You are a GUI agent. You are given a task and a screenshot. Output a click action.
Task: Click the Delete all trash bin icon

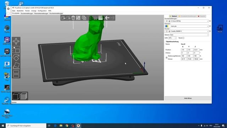coord(73,18)
